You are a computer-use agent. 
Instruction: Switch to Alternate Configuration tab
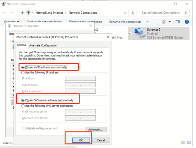click(43, 45)
